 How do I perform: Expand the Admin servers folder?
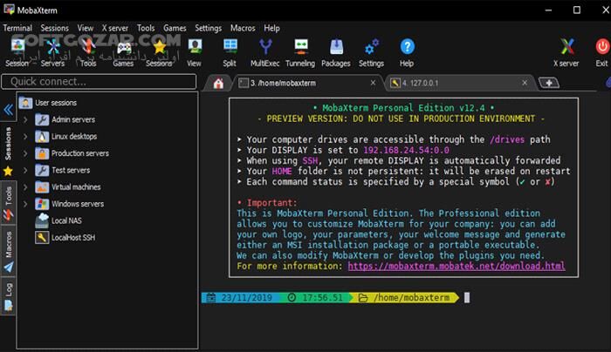point(25,119)
